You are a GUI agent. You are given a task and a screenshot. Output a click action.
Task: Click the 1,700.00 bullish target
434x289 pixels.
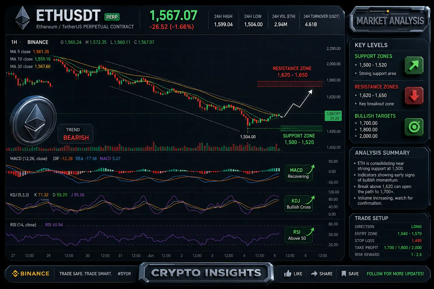368,123
